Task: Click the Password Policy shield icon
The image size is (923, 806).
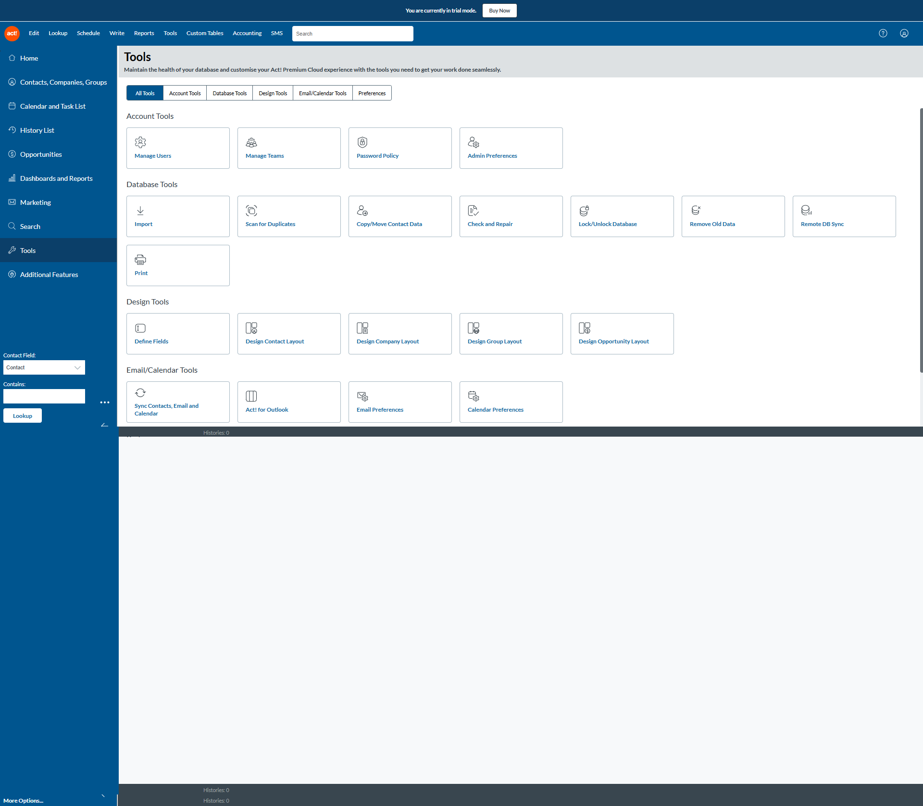Action: point(362,142)
